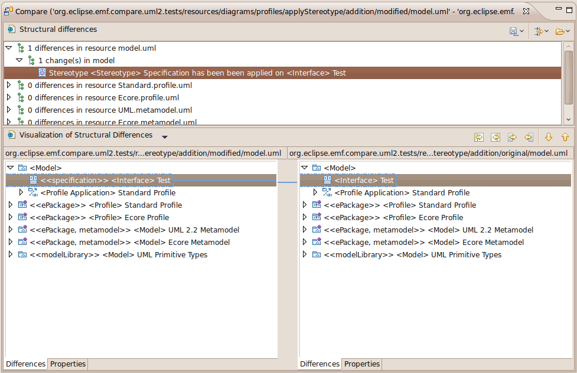Click the diff icon of model.uml resource

(x=21, y=48)
